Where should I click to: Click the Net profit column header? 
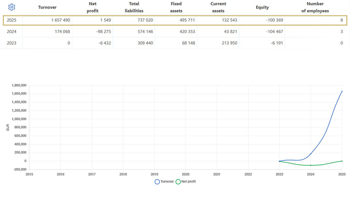92,7
